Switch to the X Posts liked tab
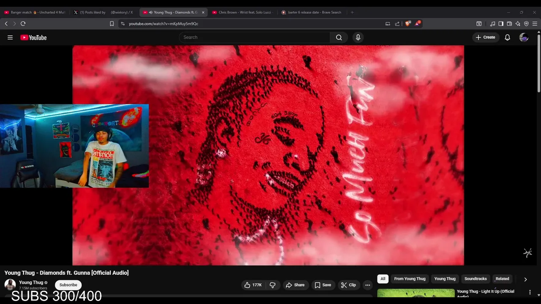The width and height of the screenshot is (541, 304). 105,12
